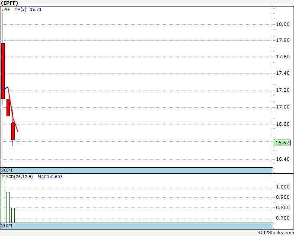
Task: Click the (IPFF) chart title
Action: [x=10, y=3]
